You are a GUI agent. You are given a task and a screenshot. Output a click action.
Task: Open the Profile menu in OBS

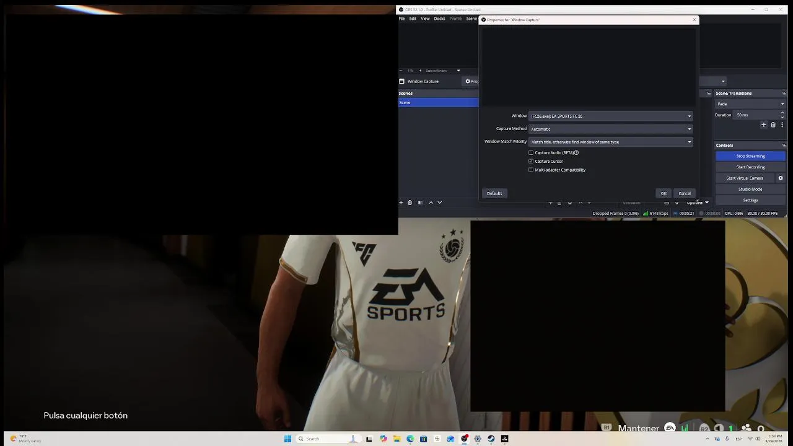tap(455, 19)
